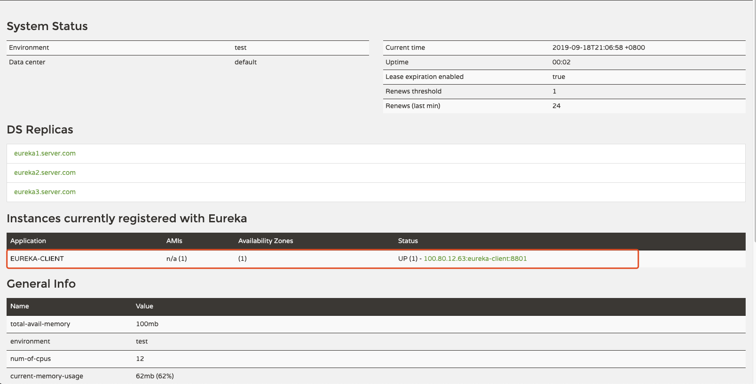Click the AMIs column header
The width and height of the screenshot is (756, 384).
point(174,241)
